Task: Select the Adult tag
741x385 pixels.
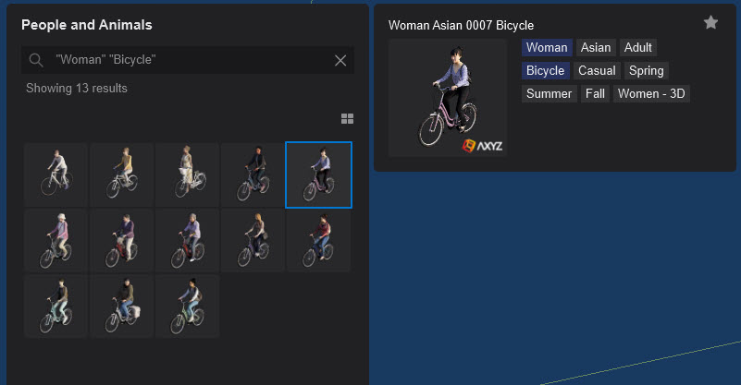Action: coord(638,48)
